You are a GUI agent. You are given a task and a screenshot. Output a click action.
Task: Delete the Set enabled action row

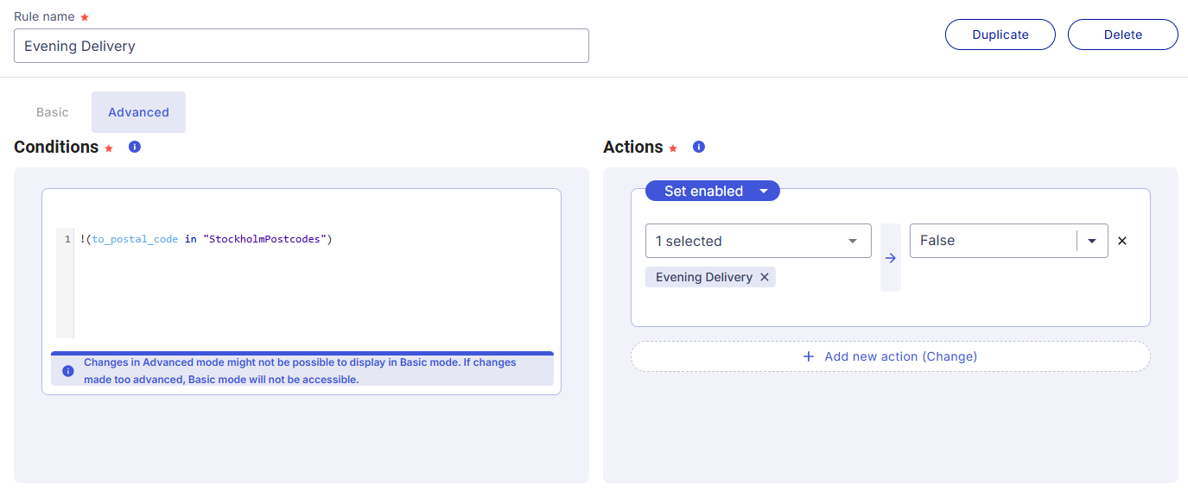click(1122, 241)
